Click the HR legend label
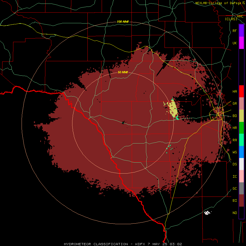 pos(235,128)
